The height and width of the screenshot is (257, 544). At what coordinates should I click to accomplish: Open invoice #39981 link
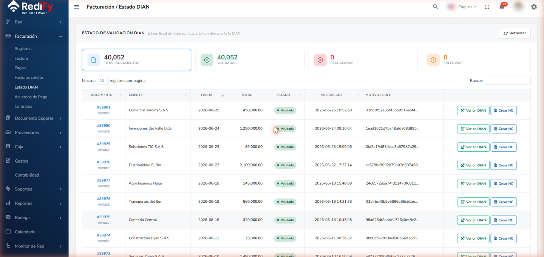pos(104,107)
